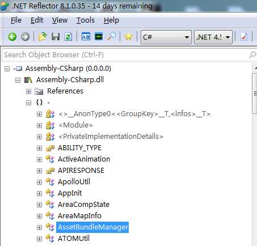Open the Edit menu

click(x=37, y=20)
